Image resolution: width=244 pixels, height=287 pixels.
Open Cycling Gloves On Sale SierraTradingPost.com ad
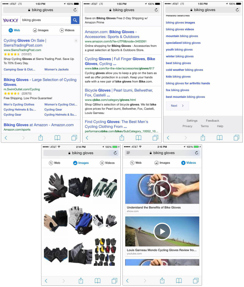tap(25, 43)
